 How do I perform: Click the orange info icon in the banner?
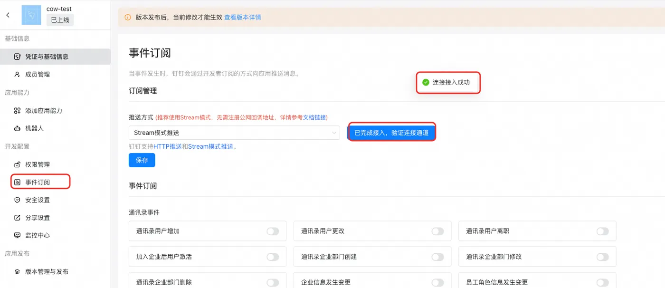click(x=128, y=18)
